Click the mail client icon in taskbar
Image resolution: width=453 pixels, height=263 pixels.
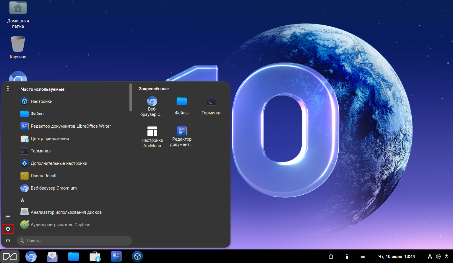pos(52,257)
